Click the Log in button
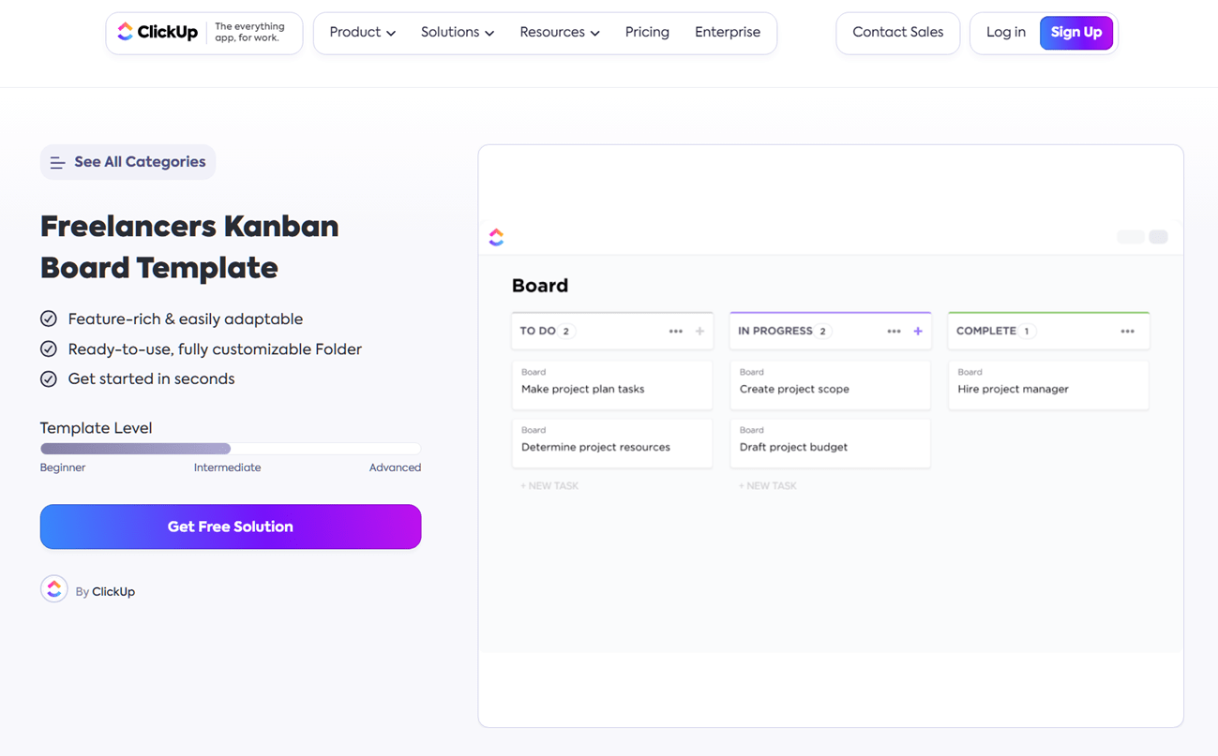This screenshot has width=1218, height=756. click(x=1006, y=33)
